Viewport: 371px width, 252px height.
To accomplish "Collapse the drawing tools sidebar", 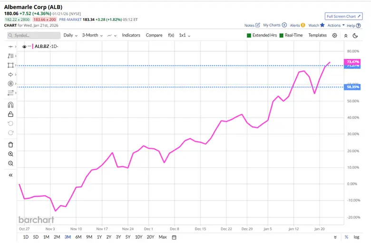I will [10, 175].
